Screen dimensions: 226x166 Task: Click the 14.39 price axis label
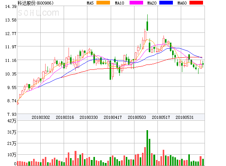click(11, 6)
